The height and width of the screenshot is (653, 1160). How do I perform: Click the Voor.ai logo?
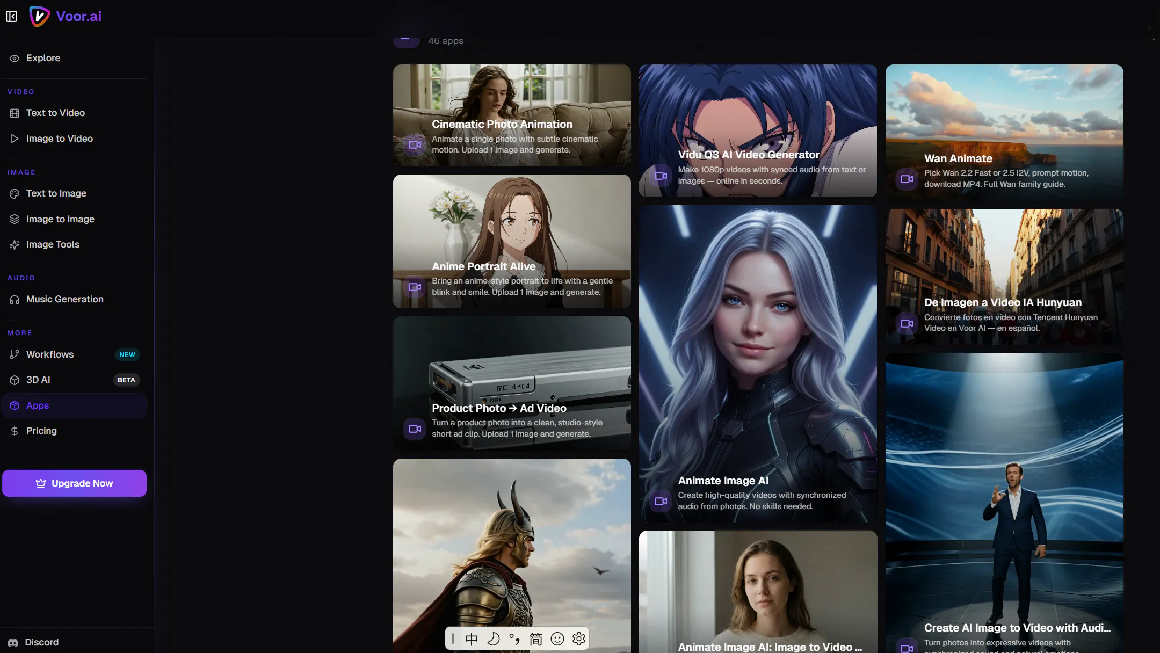[x=65, y=16]
